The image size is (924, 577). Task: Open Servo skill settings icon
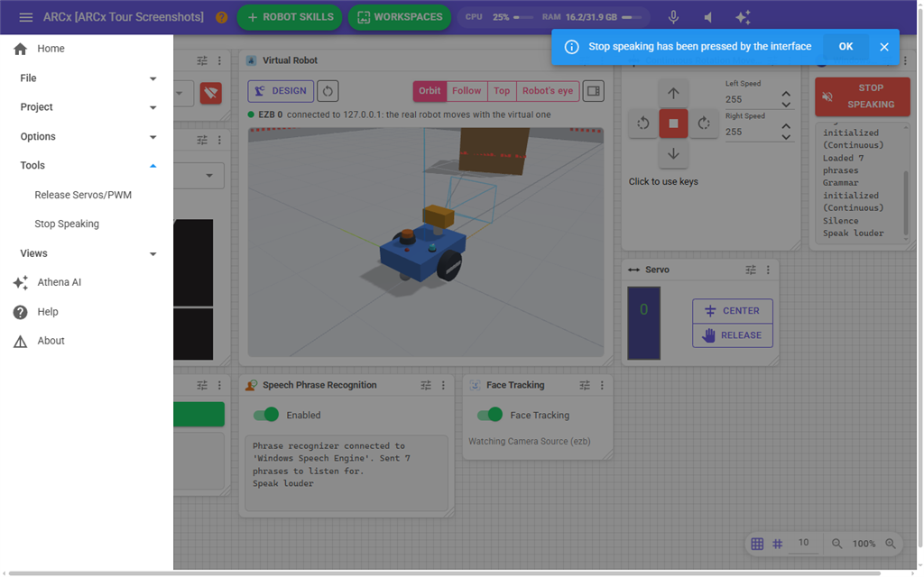point(750,270)
